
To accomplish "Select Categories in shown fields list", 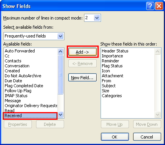I will click(x=112, y=96).
